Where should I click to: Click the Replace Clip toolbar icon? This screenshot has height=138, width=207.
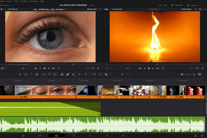click(x=55, y=74)
